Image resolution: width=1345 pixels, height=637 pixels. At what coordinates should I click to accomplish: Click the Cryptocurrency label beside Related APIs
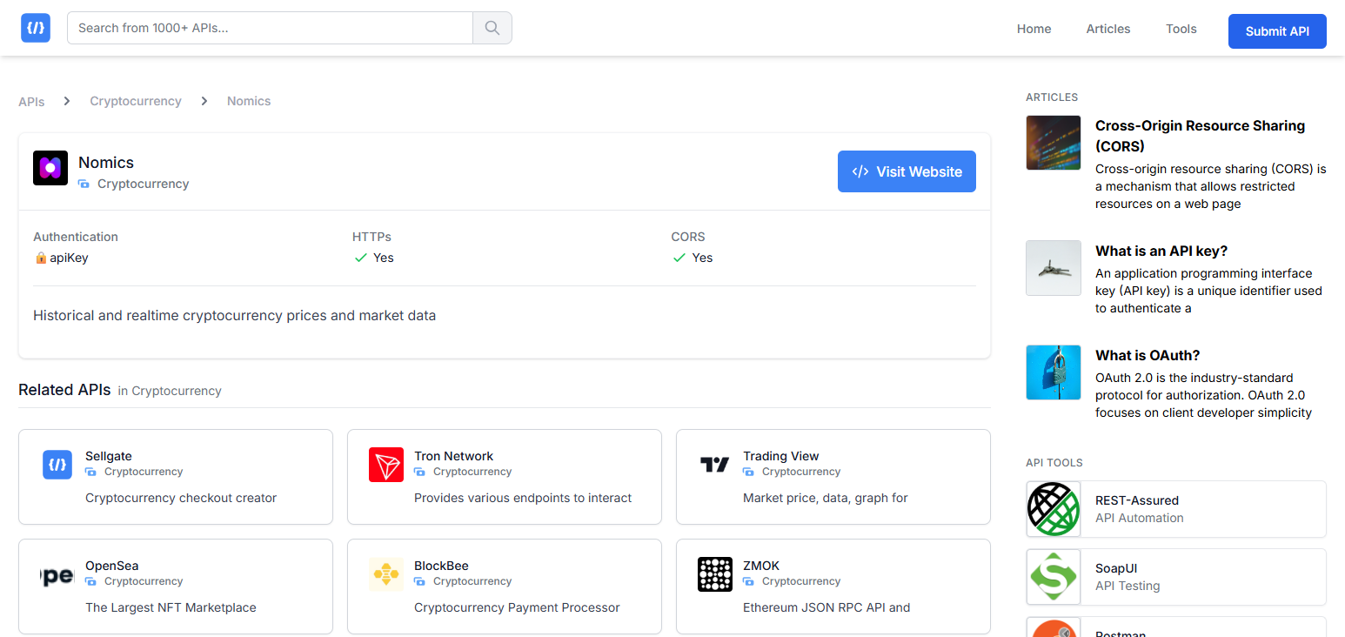(177, 391)
